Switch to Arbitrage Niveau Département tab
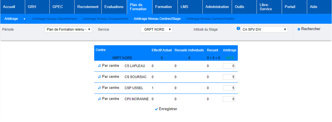 (x=55, y=19)
